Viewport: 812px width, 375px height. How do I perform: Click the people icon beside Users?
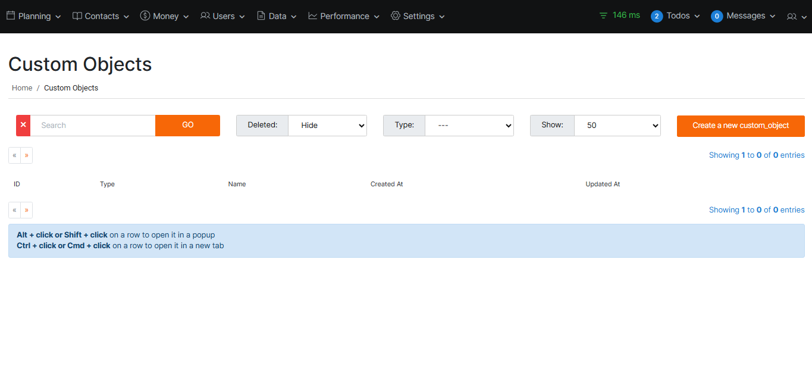point(205,16)
